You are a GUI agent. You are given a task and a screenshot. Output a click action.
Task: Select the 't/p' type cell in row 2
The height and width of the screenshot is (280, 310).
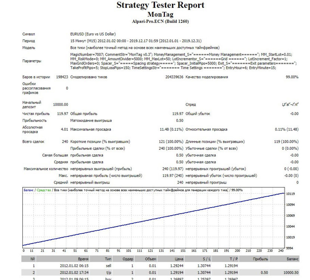109,273
